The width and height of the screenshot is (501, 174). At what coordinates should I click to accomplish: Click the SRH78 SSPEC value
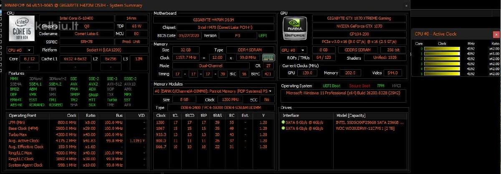pyautogui.click(x=86, y=42)
